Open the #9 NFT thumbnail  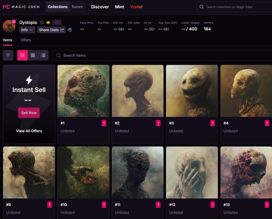(29, 172)
